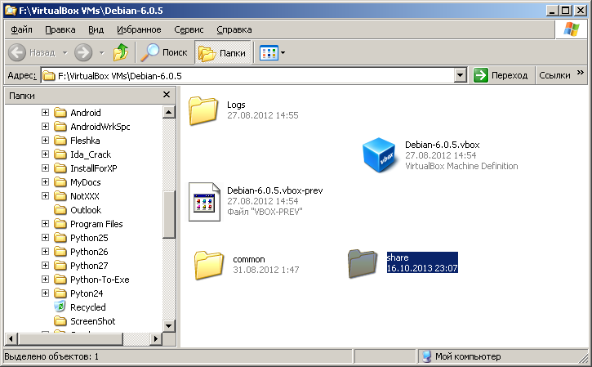592x367 pixels.
Task: Select Python27 in folder tree
Action: pyautogui.click(x=89, y=266)
